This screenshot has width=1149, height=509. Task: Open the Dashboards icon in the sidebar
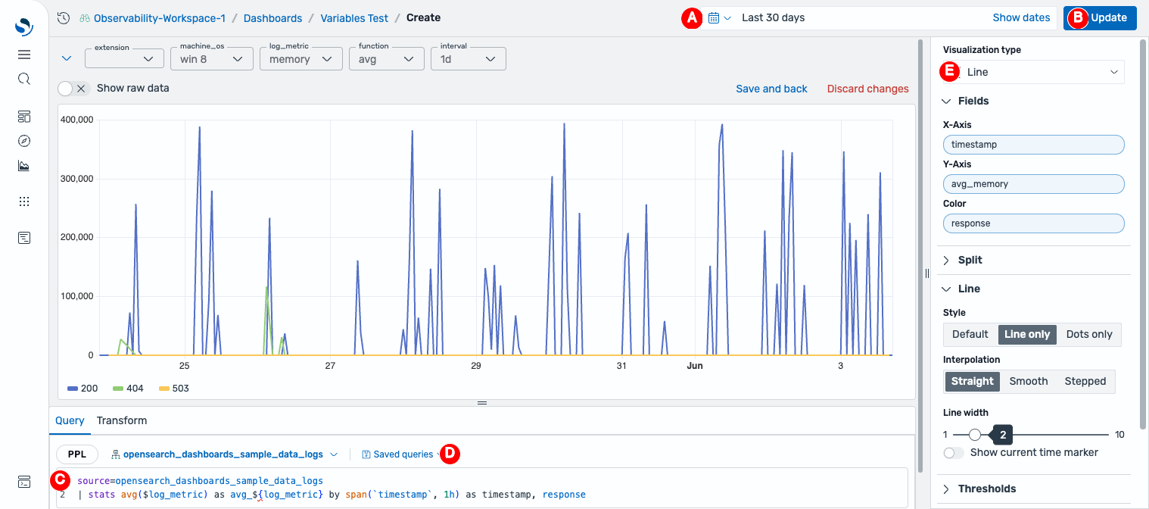24,117
